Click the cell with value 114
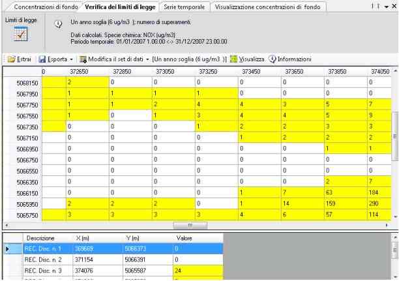 (379, 214)
